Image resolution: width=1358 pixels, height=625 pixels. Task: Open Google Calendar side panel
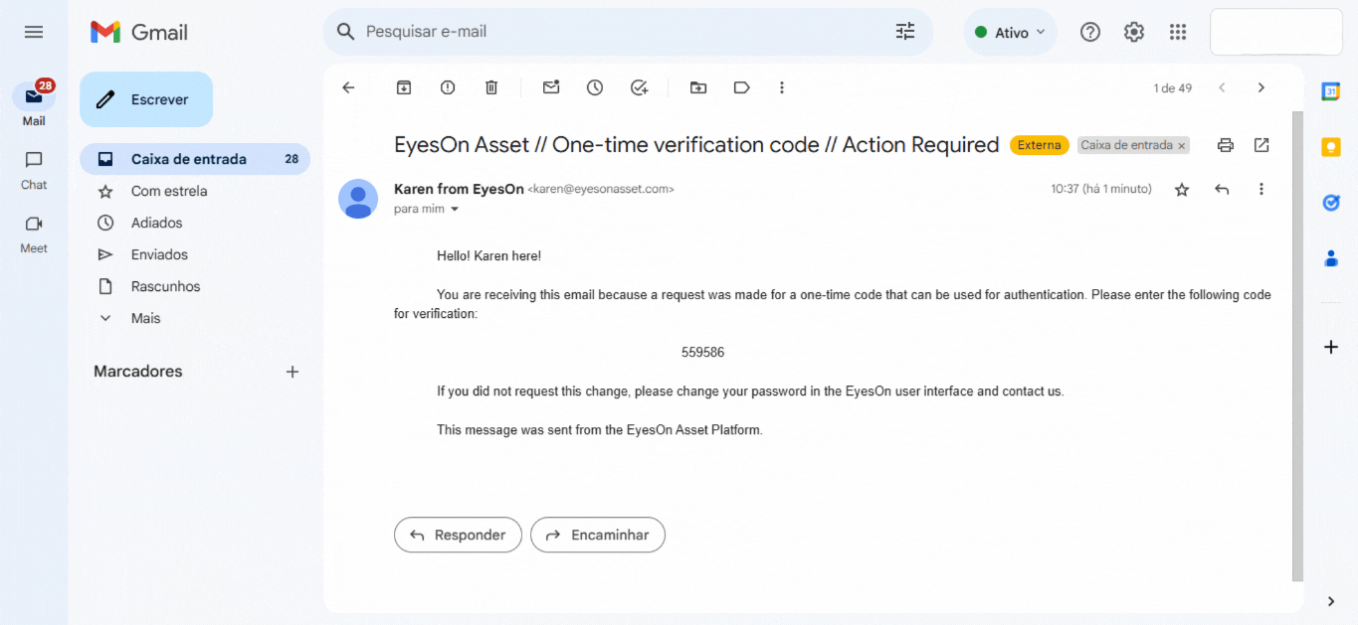click(x=1331, y=91)
